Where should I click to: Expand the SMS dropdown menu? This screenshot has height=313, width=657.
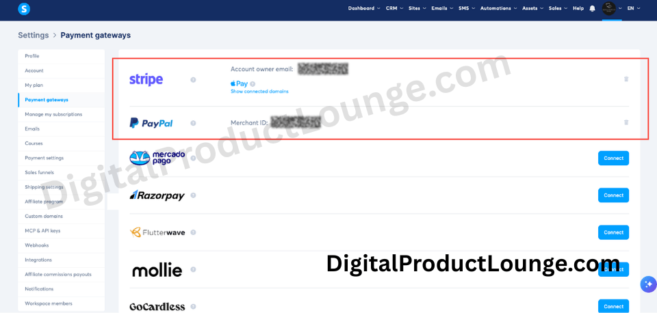(x=467, y=8)
